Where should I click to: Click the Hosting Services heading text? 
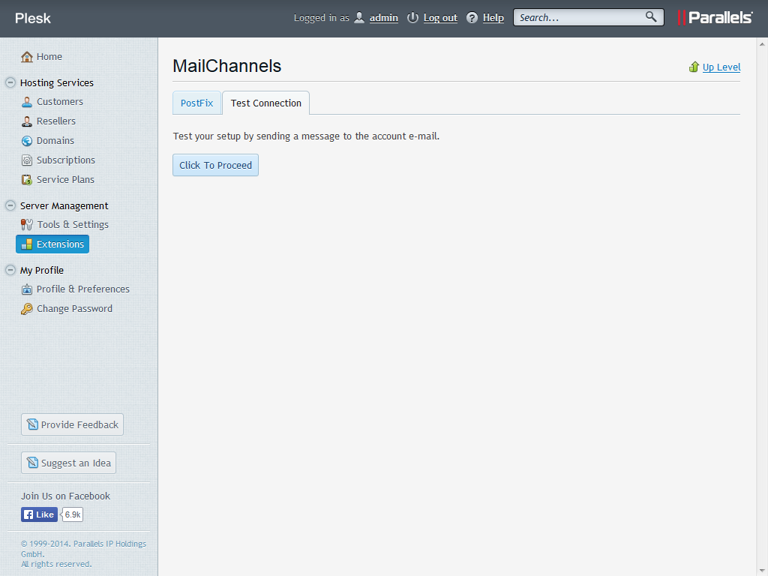click(57, 82)
